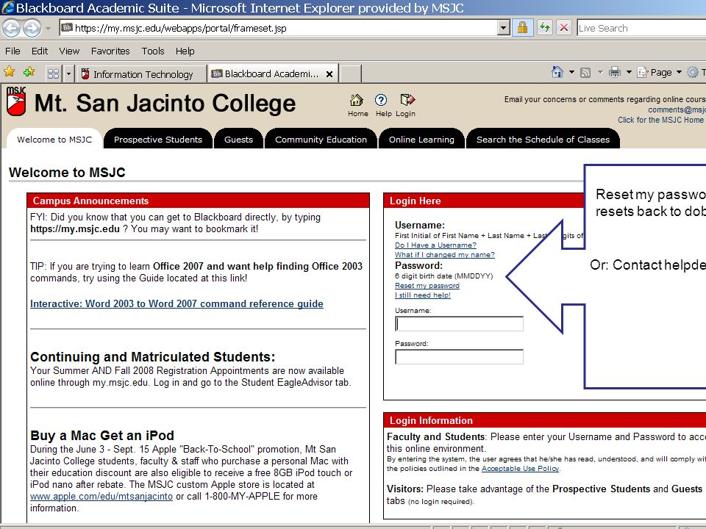Open the Community Education tab
Screen dimensions: 706x529
click(321, 140)
